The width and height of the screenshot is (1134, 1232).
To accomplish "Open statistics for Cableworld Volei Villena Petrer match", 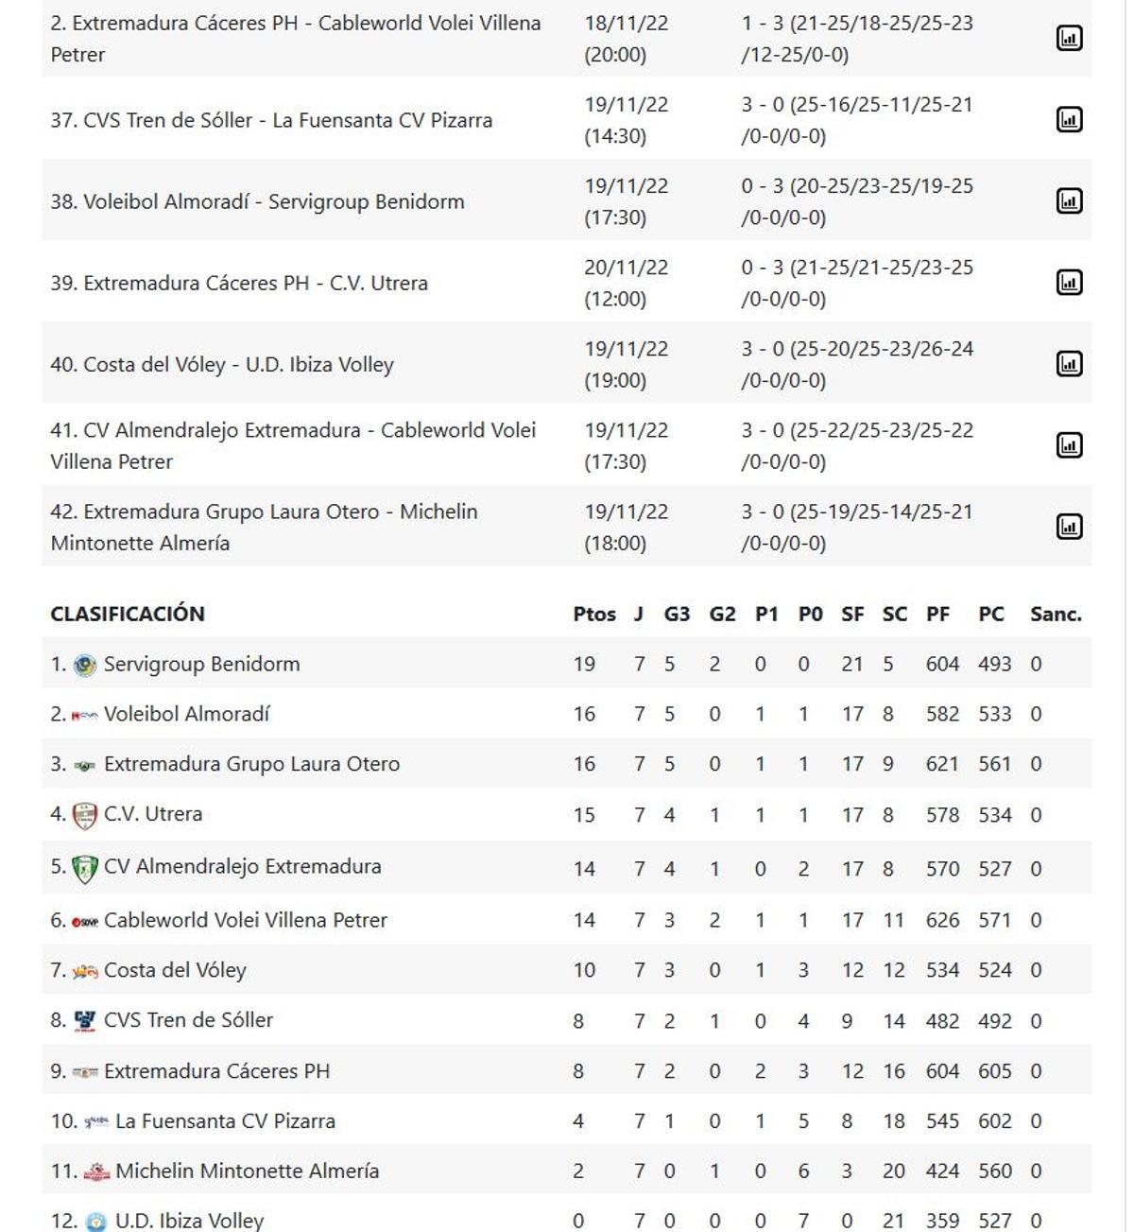I will [1069, 37].
